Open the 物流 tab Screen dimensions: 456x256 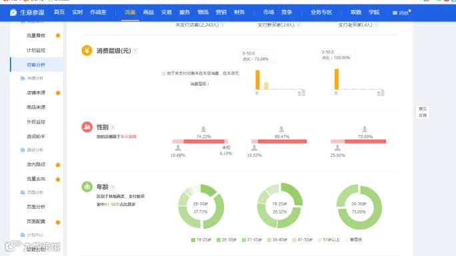pyautogui.click(x=203, y=12)
